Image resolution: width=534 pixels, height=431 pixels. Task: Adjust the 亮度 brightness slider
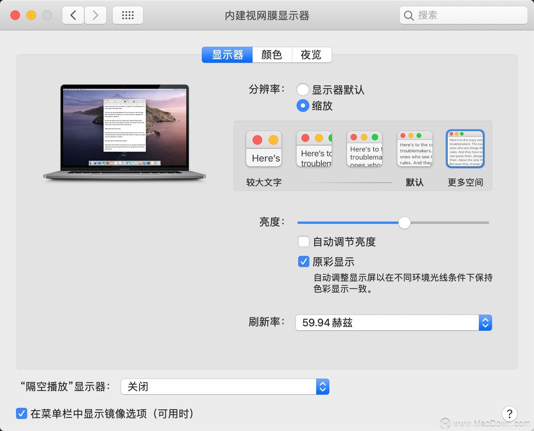404,223
